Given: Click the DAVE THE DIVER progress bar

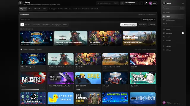Looking at the screenshot, I should [88, 90].
